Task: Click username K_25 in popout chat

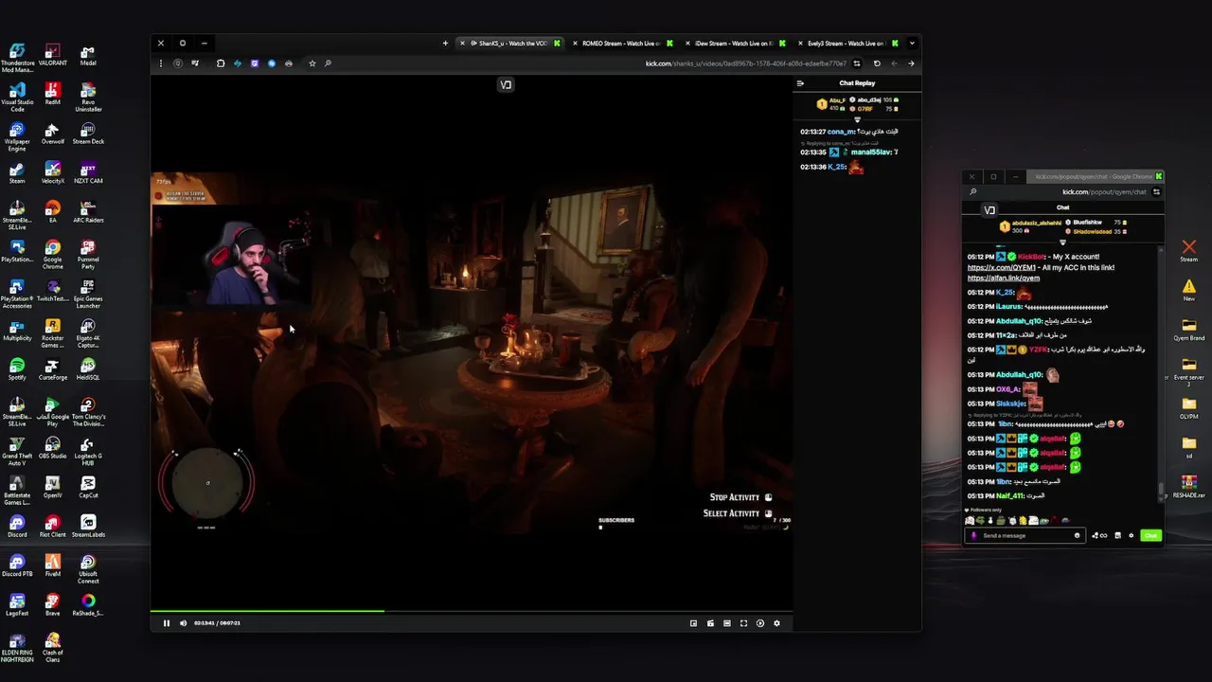Action: point(1005,293)
